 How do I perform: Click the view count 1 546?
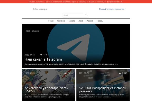pyautogui.click(x=124, y=73)
